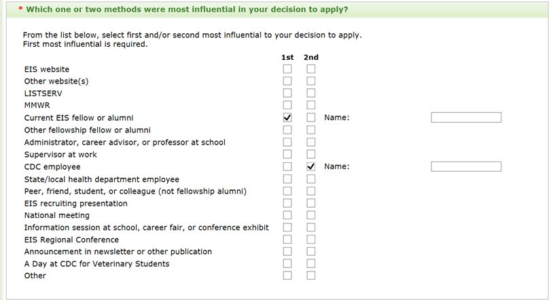551x300 pixels.
Task: Select 2nd for EIS Regional Conference
Action: pyautogui.click(x=310, y=240)
